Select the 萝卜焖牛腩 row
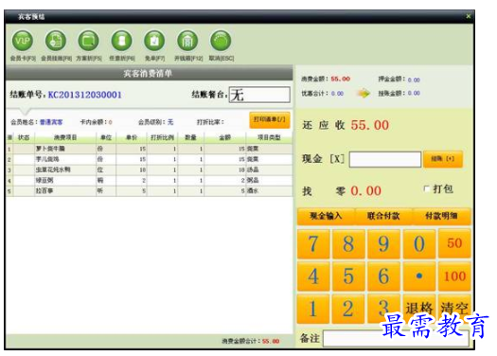Screen dimensions: 497x356 point(149,149)
